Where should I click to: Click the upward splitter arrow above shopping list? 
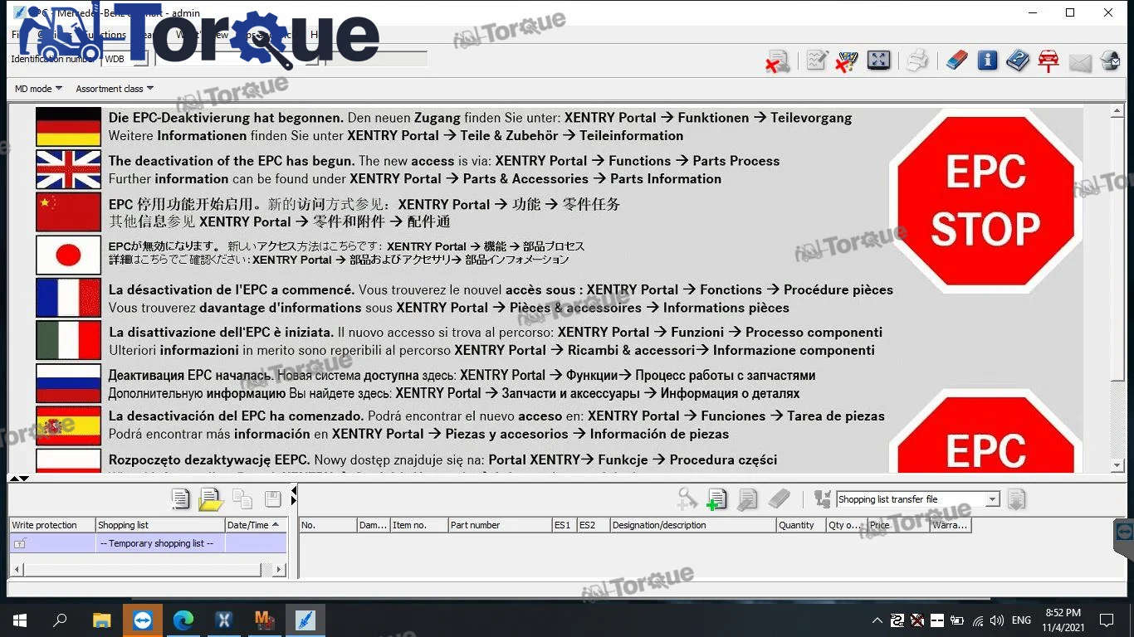click(x=13, y=478)
